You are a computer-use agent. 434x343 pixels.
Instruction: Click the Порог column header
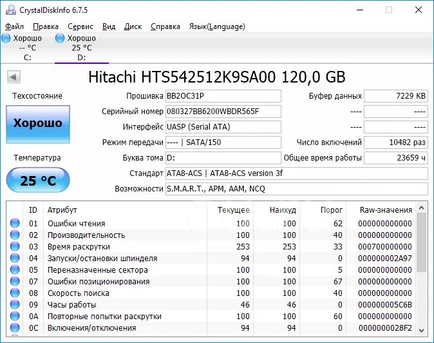tap(323, 210)
